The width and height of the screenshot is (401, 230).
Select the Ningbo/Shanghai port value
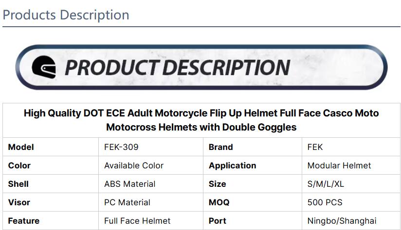(x=342, y=221)
